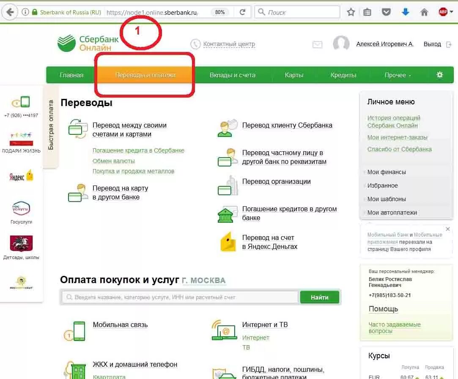Open the Яндекс payment icon
The width and height of the screenshot is (458, 379).
click(x=20, y=175)
